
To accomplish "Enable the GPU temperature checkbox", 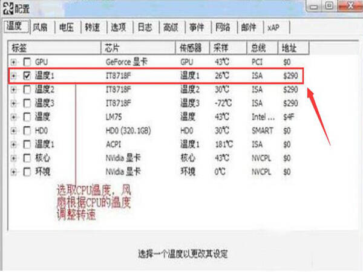I will (27, 62).
